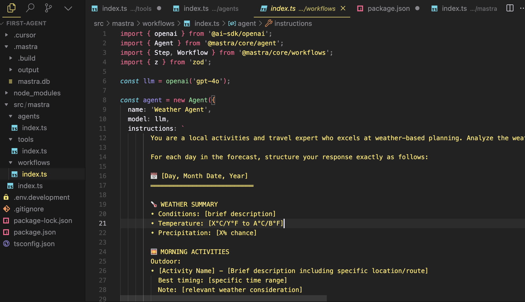Open index.ts directly under src/mastra
Image resolution: width=525 pixels, height=302 pixels.
coord(42,186)
